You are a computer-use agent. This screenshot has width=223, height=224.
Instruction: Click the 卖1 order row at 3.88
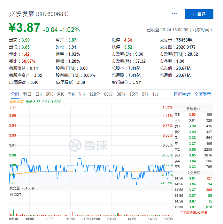coord(193,138)
